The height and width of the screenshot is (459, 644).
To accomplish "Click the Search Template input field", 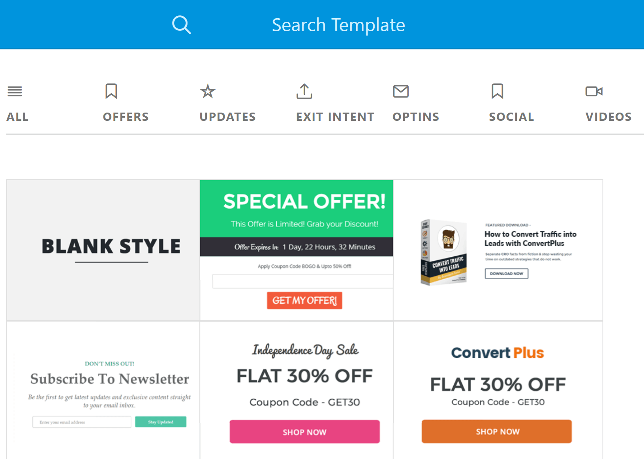I will (338, 24).
